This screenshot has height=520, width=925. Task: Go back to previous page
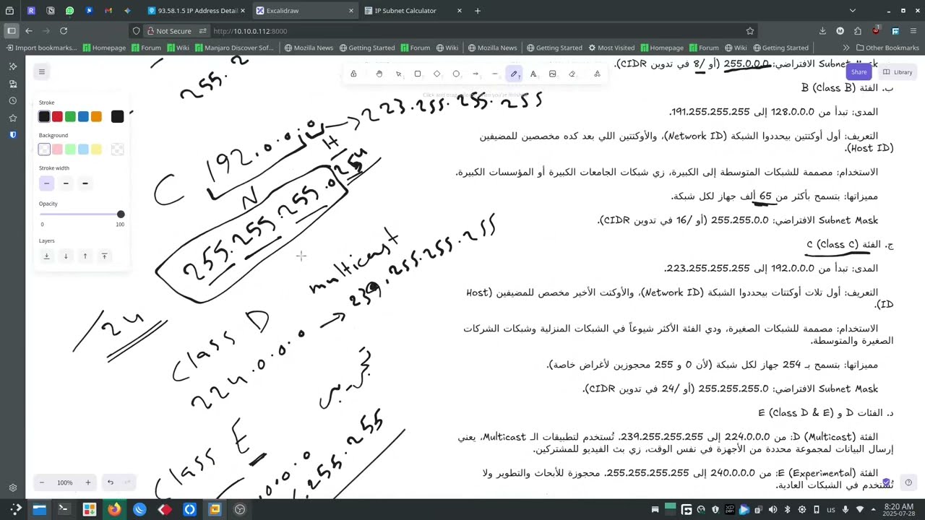29,31
